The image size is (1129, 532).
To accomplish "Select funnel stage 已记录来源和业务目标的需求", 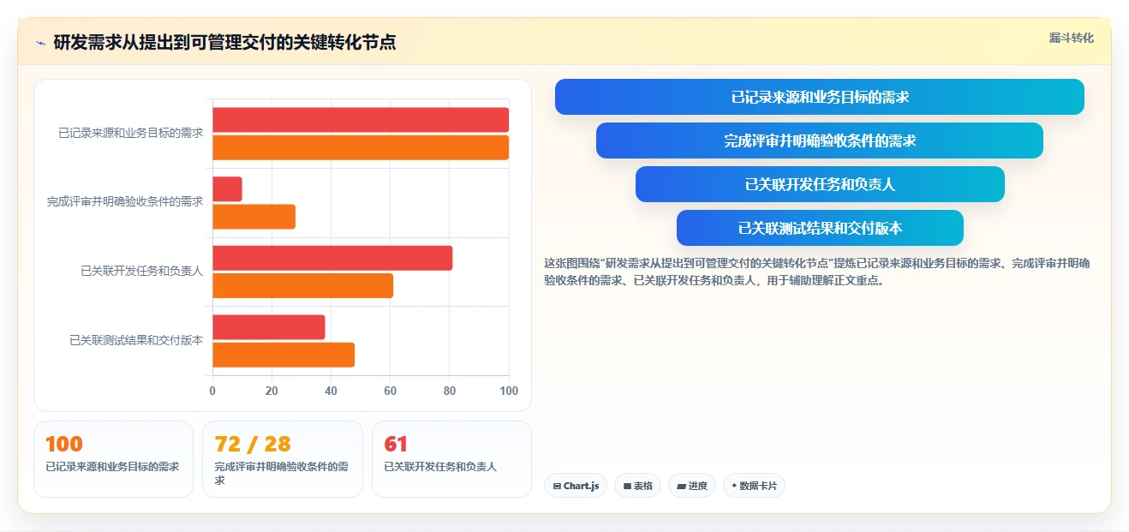I will (x=820, y=97).
